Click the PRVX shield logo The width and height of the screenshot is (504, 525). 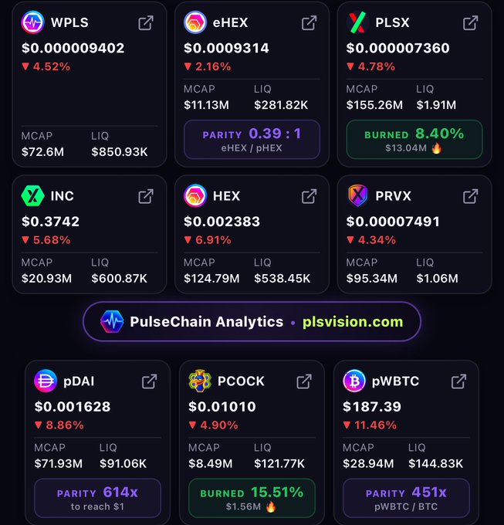(x=357, y=196)
